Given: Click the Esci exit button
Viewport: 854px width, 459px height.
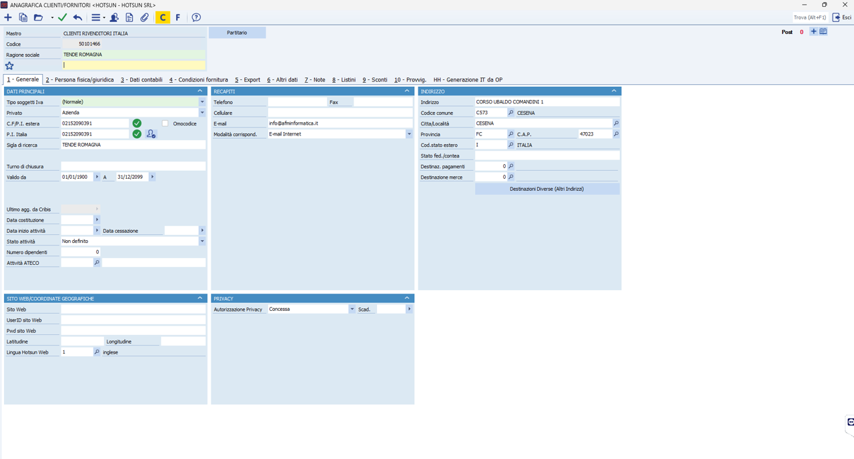Looking at the screenshot, I should coord(842,17).
